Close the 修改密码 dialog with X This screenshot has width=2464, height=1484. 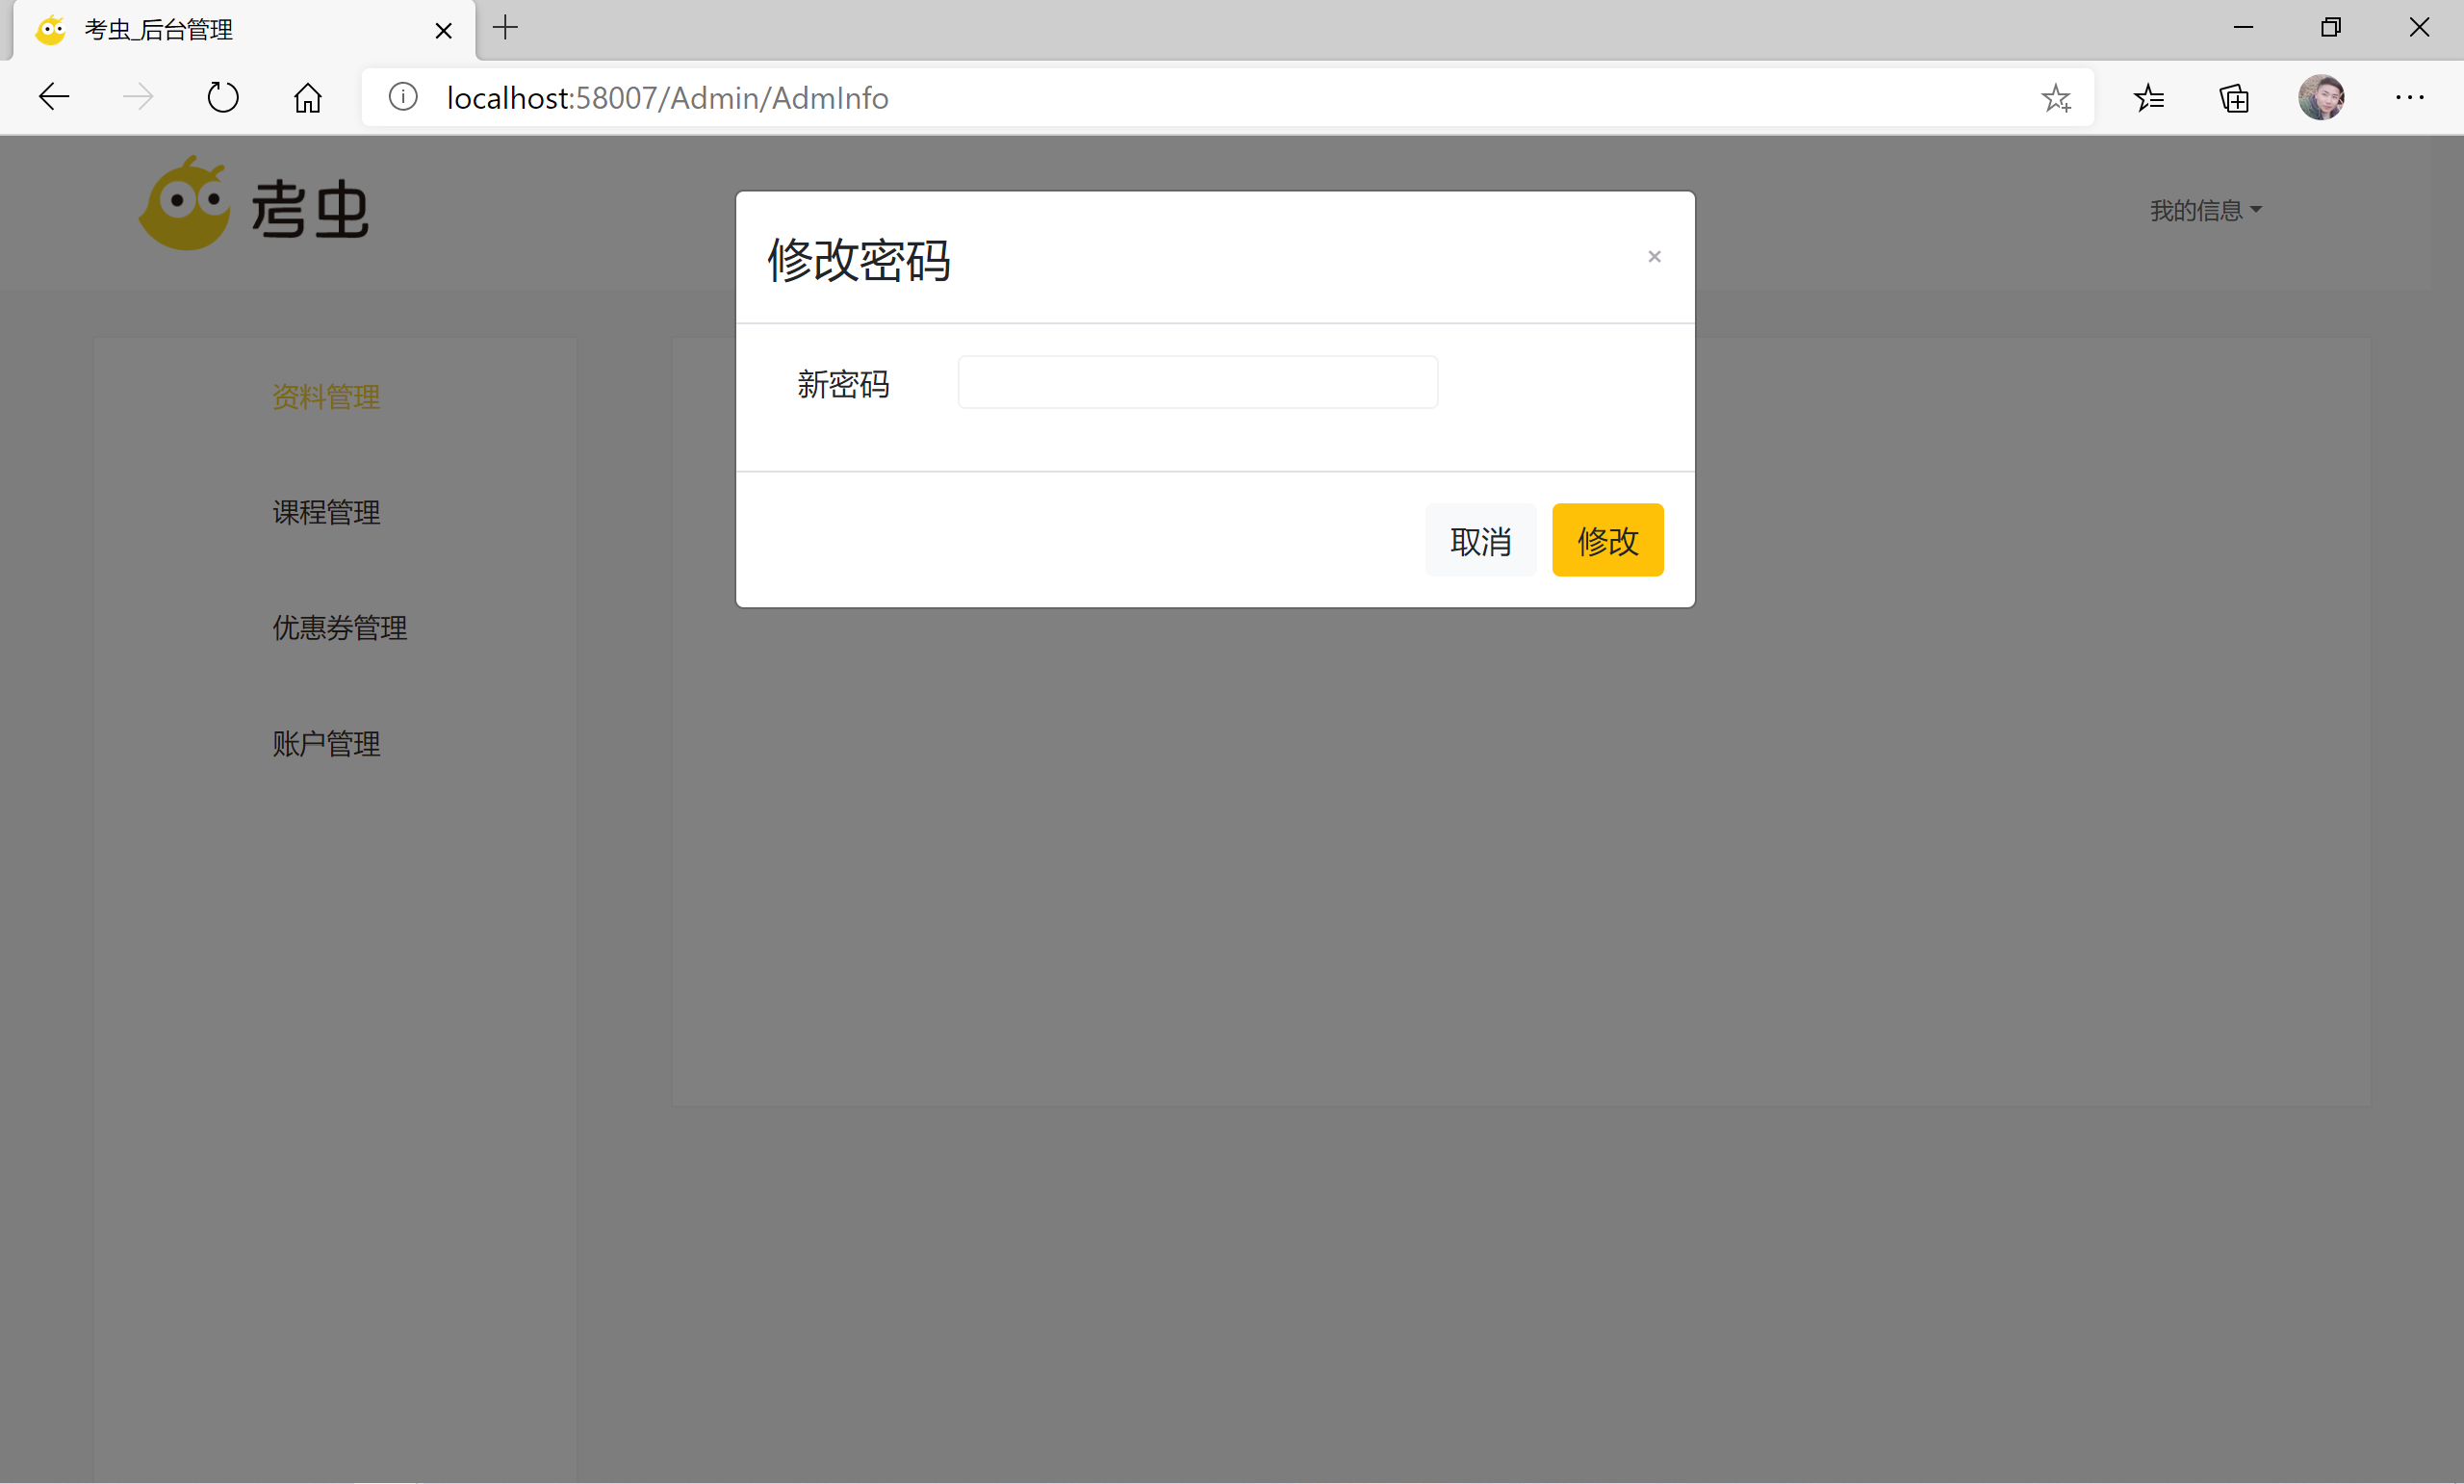pos(1654,257)
